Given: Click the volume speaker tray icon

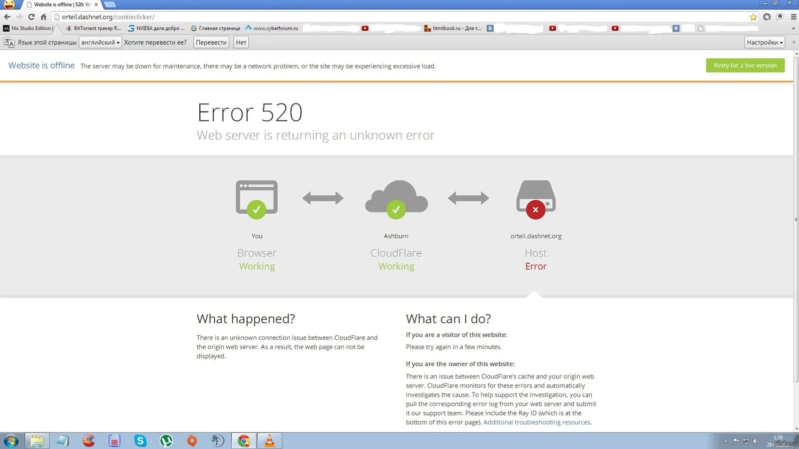Looking at the screenshot, I should coord(756,441).
